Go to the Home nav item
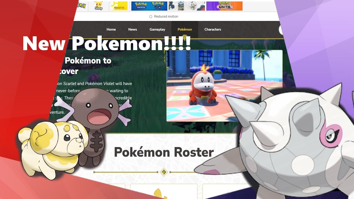This screenshot has height=199, width=354. coord(111,30)
